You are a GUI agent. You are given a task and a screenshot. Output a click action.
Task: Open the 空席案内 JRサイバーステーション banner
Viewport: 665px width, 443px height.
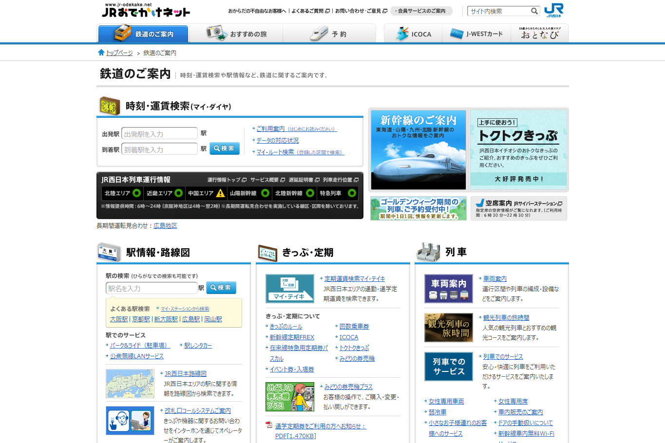click(x=518, y=208)
